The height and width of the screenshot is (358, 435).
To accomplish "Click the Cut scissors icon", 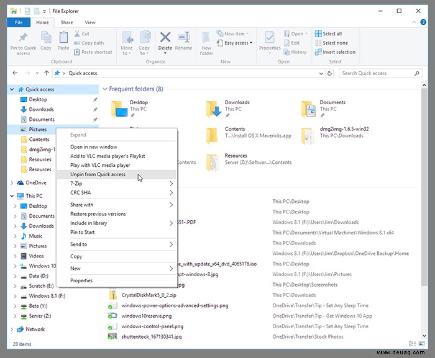I will pos(78,34).
